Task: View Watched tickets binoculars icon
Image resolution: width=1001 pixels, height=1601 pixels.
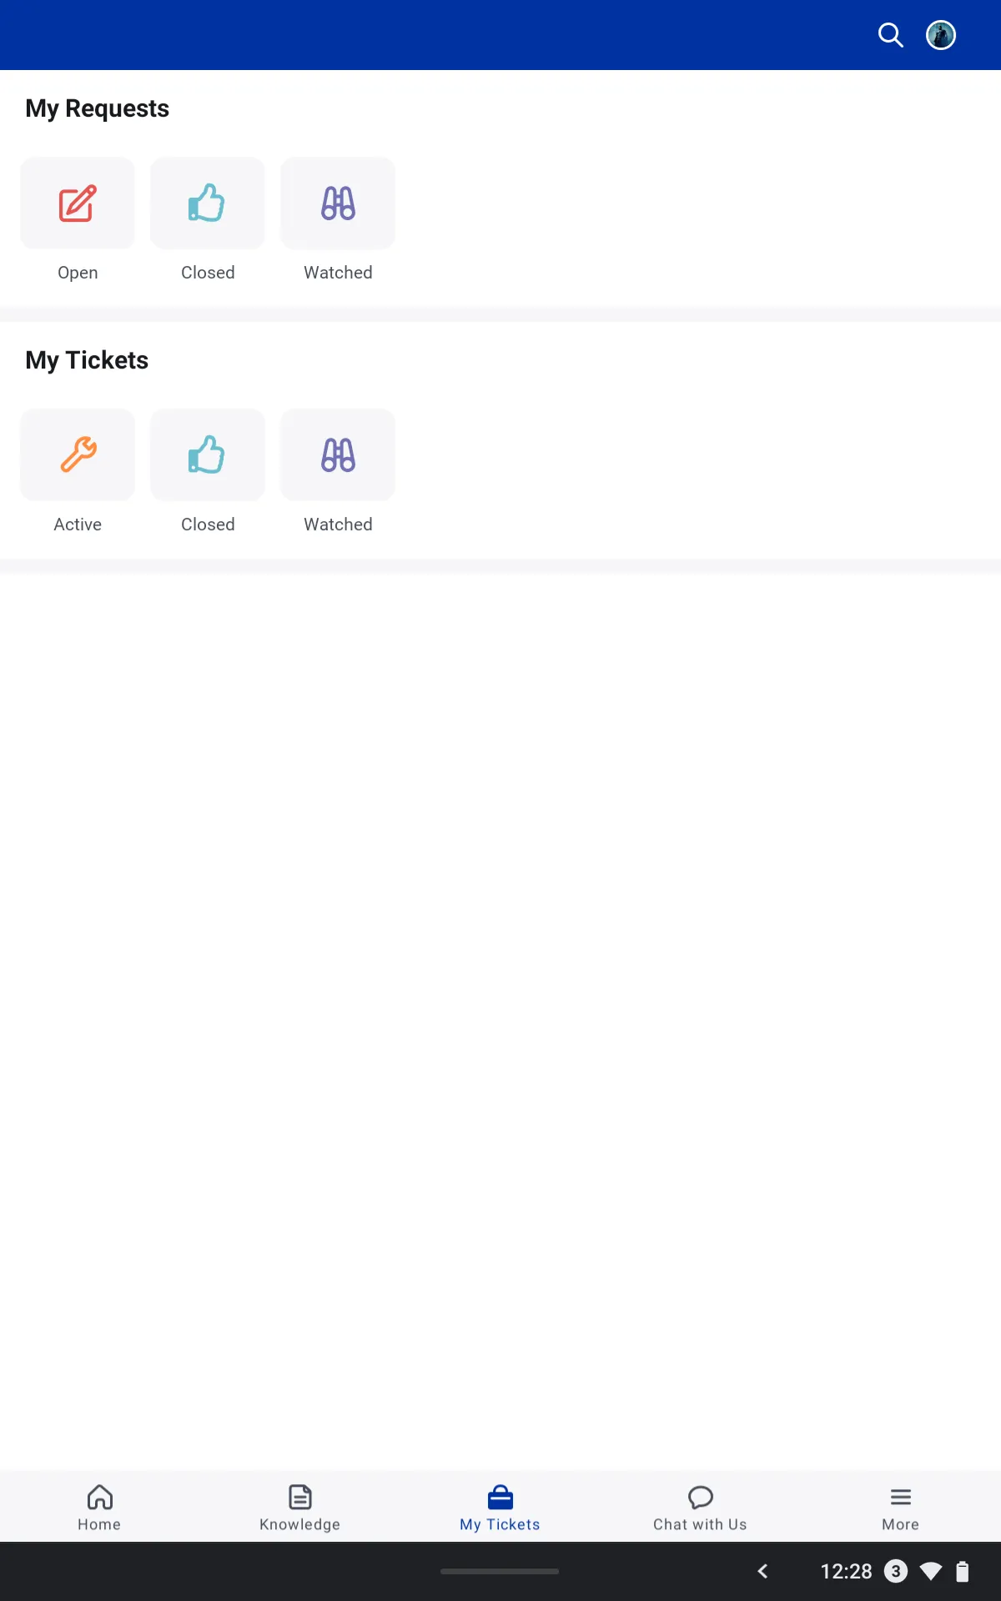Action: coord(337,454)
